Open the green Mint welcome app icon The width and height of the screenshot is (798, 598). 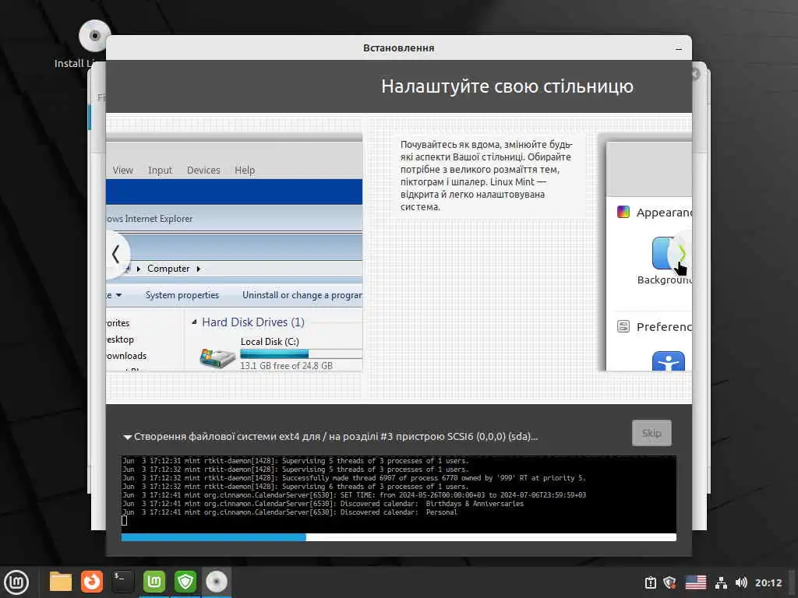click(154, 582)
